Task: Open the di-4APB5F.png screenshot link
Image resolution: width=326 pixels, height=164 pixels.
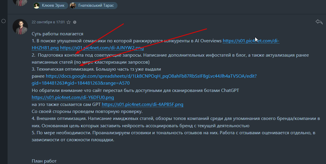Action: (143, 104)
